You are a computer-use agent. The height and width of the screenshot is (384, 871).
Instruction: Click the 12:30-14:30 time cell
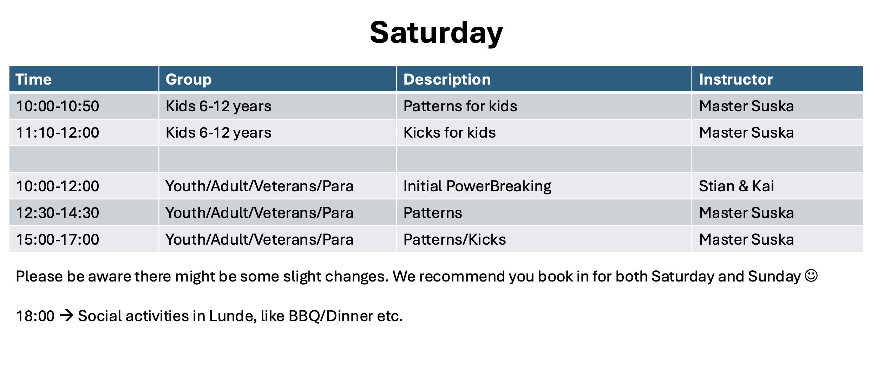click(84, 213)
